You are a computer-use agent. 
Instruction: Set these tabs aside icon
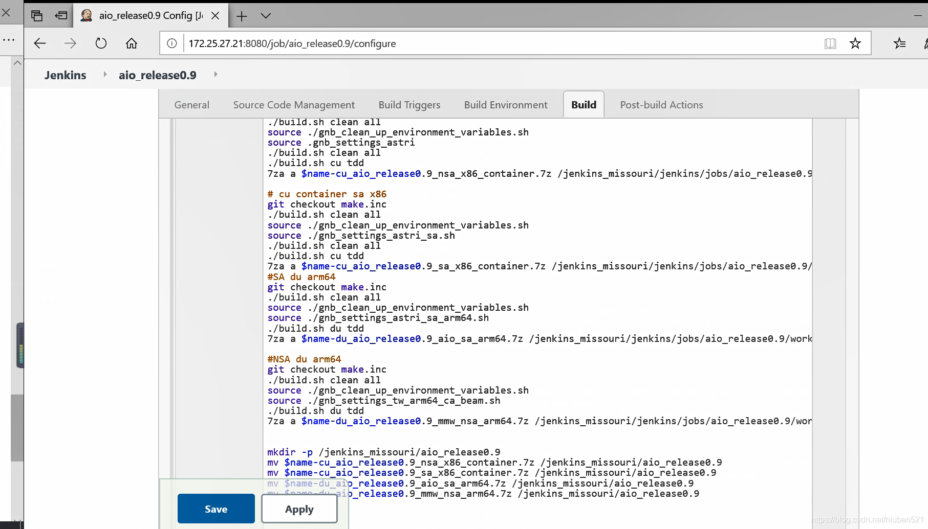tap(61, 16)
